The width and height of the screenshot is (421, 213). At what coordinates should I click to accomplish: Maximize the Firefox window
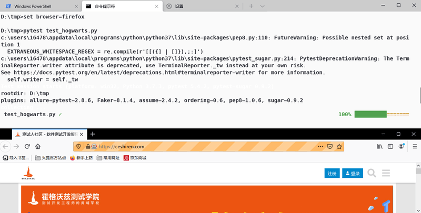(398, 134)
